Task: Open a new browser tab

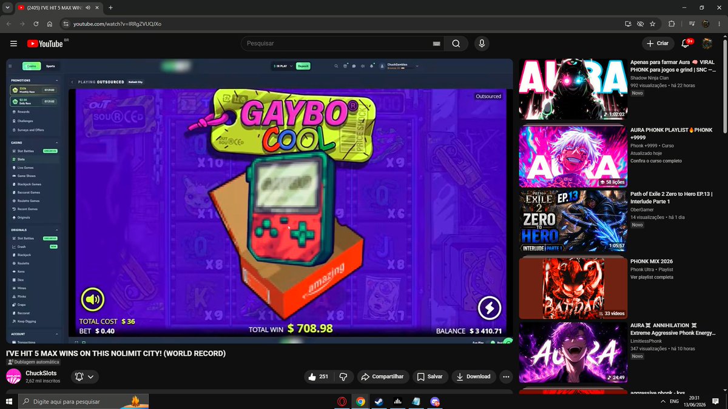Action: 110,7
